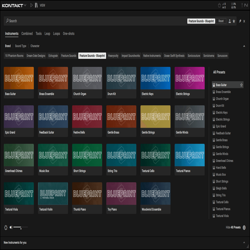
Task: Mute preview with the speaker icon
Action: [11, 227]
